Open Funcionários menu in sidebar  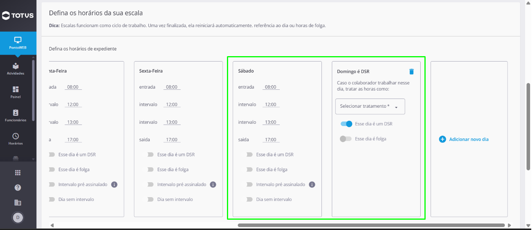pyautogui.click(x=16, y=116)
